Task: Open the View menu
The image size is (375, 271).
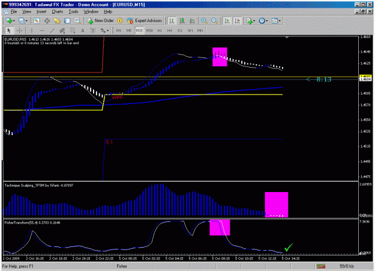Action: 26,12
